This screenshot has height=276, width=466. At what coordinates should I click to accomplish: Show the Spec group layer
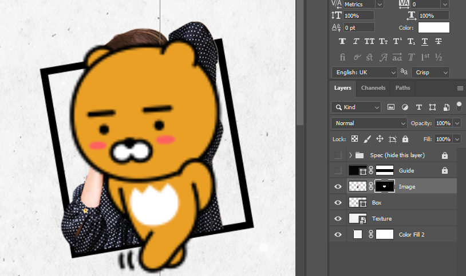pos(338,155)
